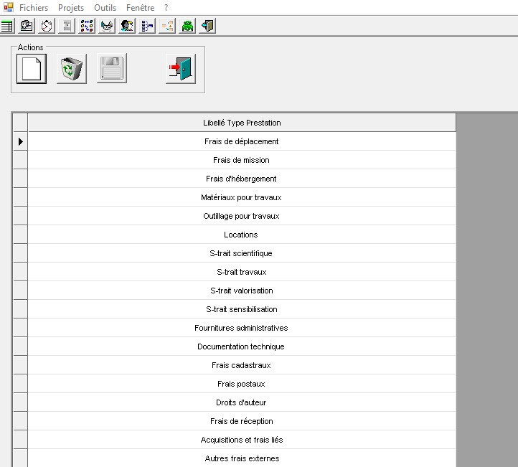This screenshot has height=467, width=518.
Task: Close form with red-arrow door button
Action: tap(181, 70)
